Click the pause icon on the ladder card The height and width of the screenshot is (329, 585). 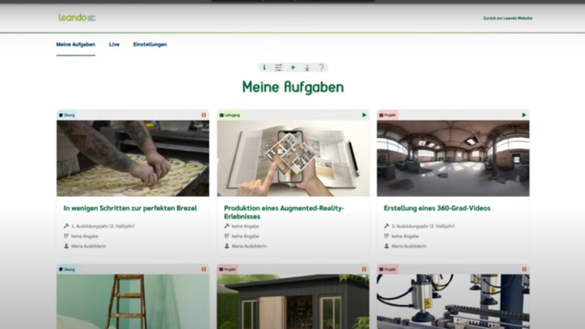[x=203, y=269]
